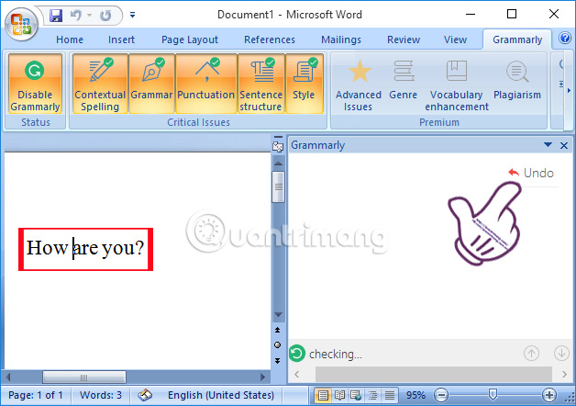Click the zoom slider handle

pyautogui.click(x=493, y=395)
